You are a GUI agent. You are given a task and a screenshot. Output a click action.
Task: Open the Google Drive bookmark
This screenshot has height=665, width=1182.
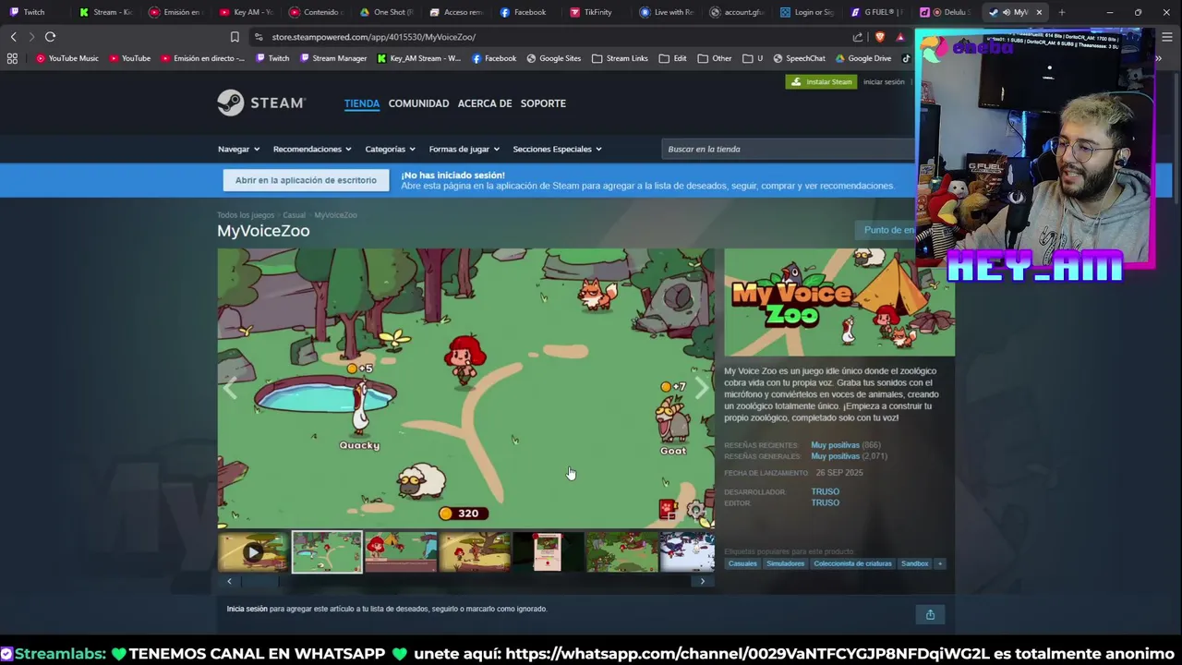(x=863, y=58)
